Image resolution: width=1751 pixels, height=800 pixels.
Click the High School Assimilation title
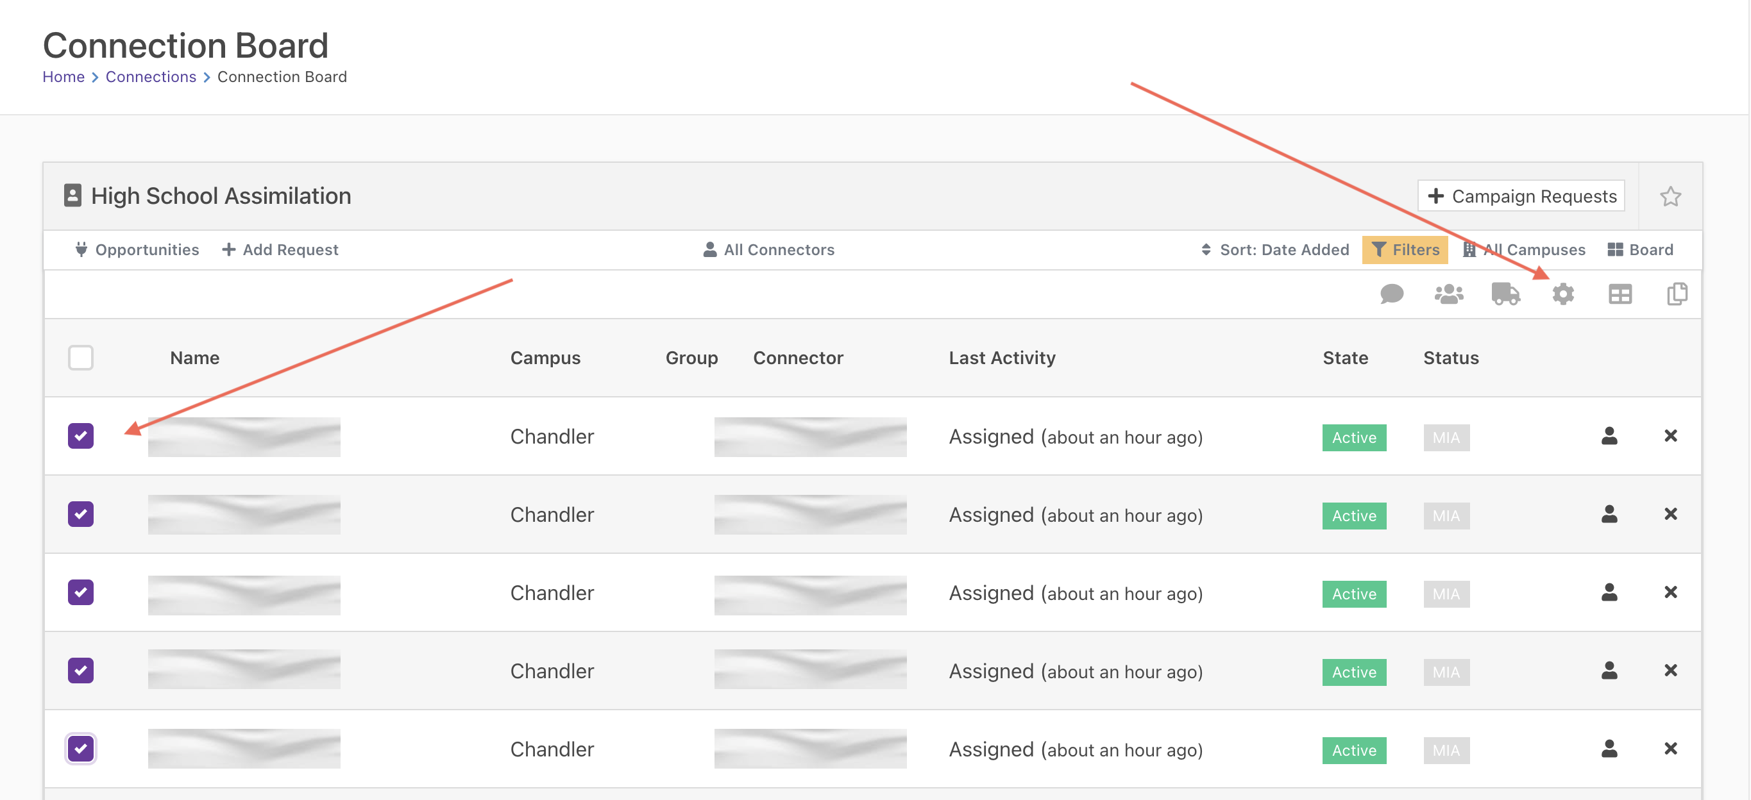point(221,196)
